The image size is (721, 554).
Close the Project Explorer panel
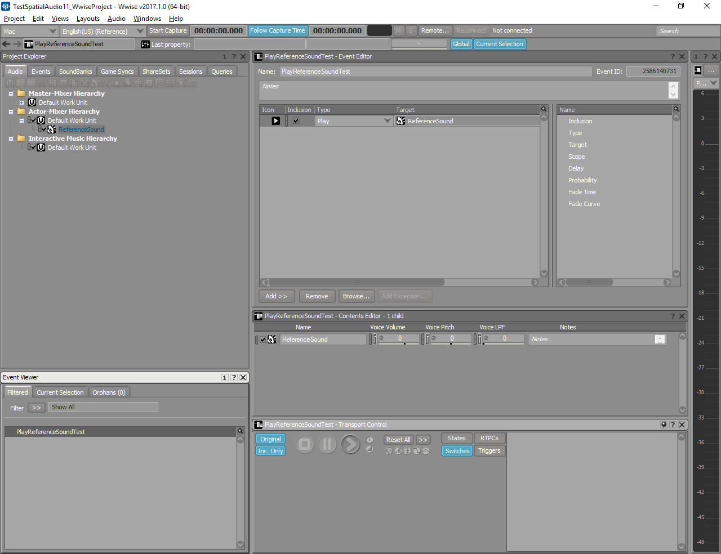coord(243,57)
